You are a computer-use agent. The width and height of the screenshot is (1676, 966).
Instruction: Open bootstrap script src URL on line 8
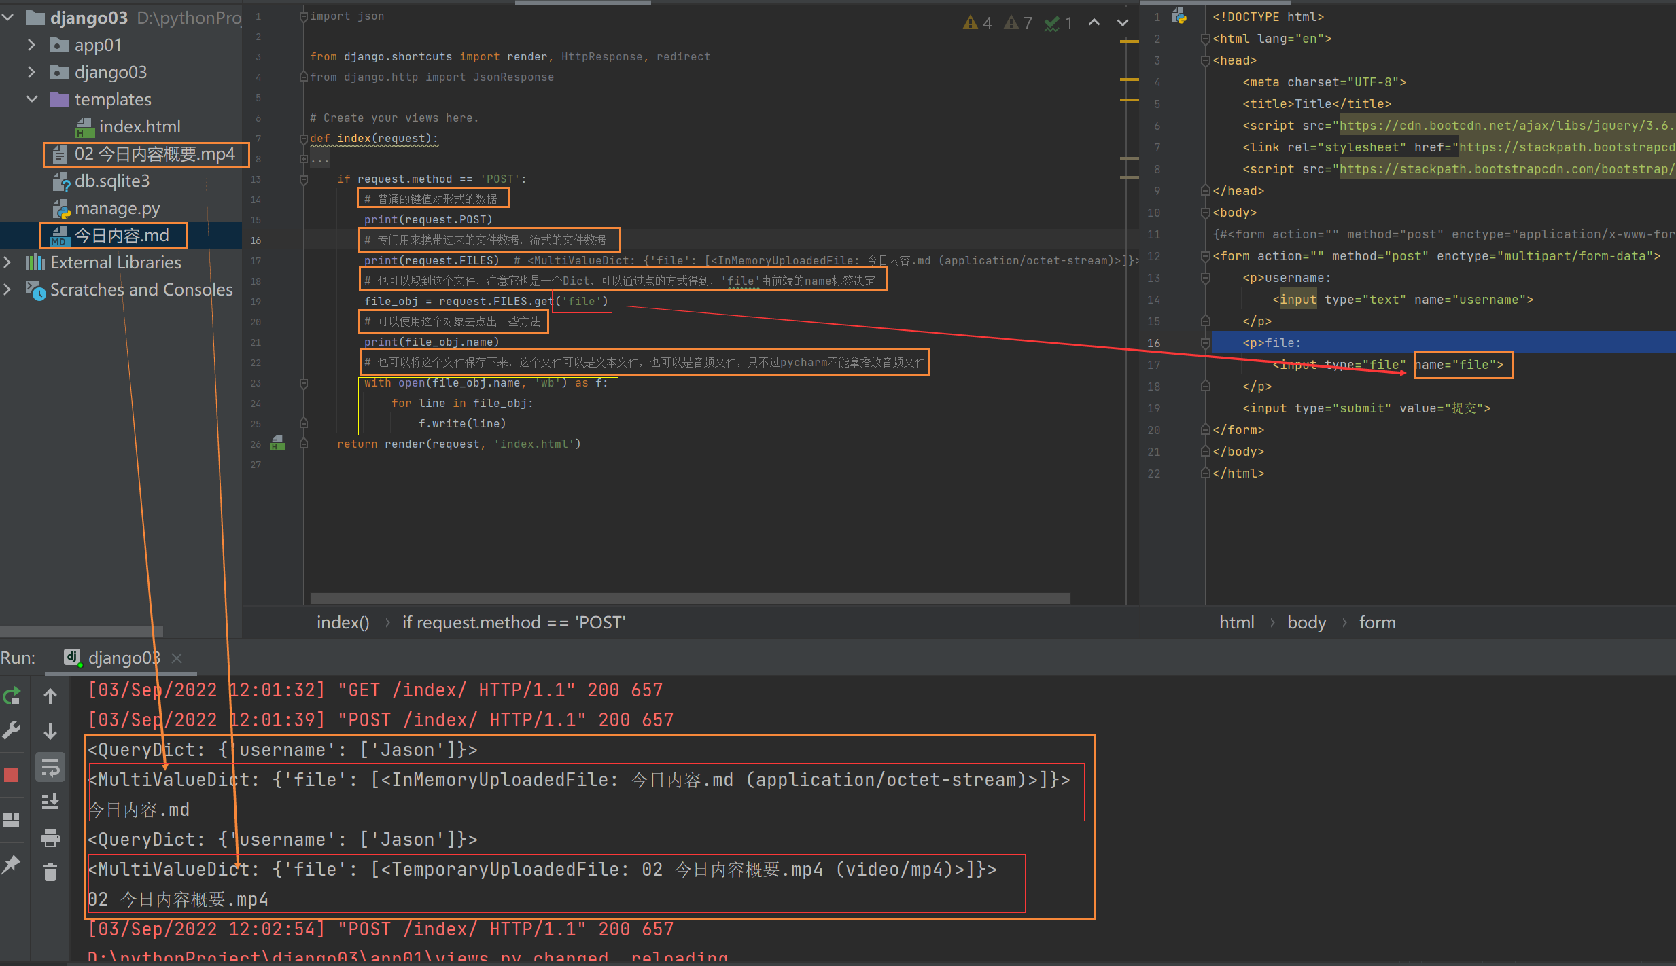(x=1507, y=169)
